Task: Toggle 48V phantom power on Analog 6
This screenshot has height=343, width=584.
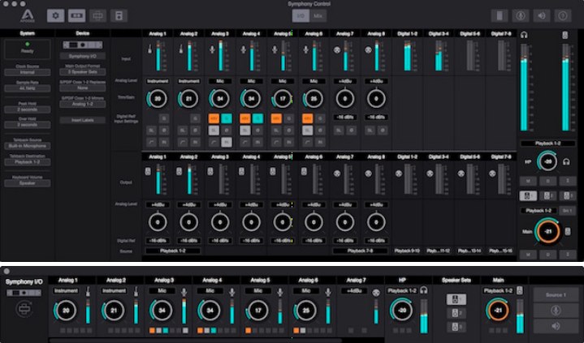Action: [308, 118]
